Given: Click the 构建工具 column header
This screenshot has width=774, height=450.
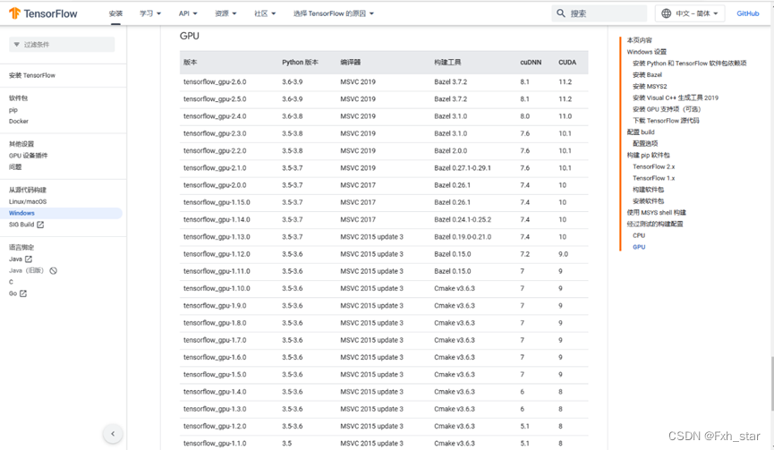Looking at the screenshot, I should (447, 62).
